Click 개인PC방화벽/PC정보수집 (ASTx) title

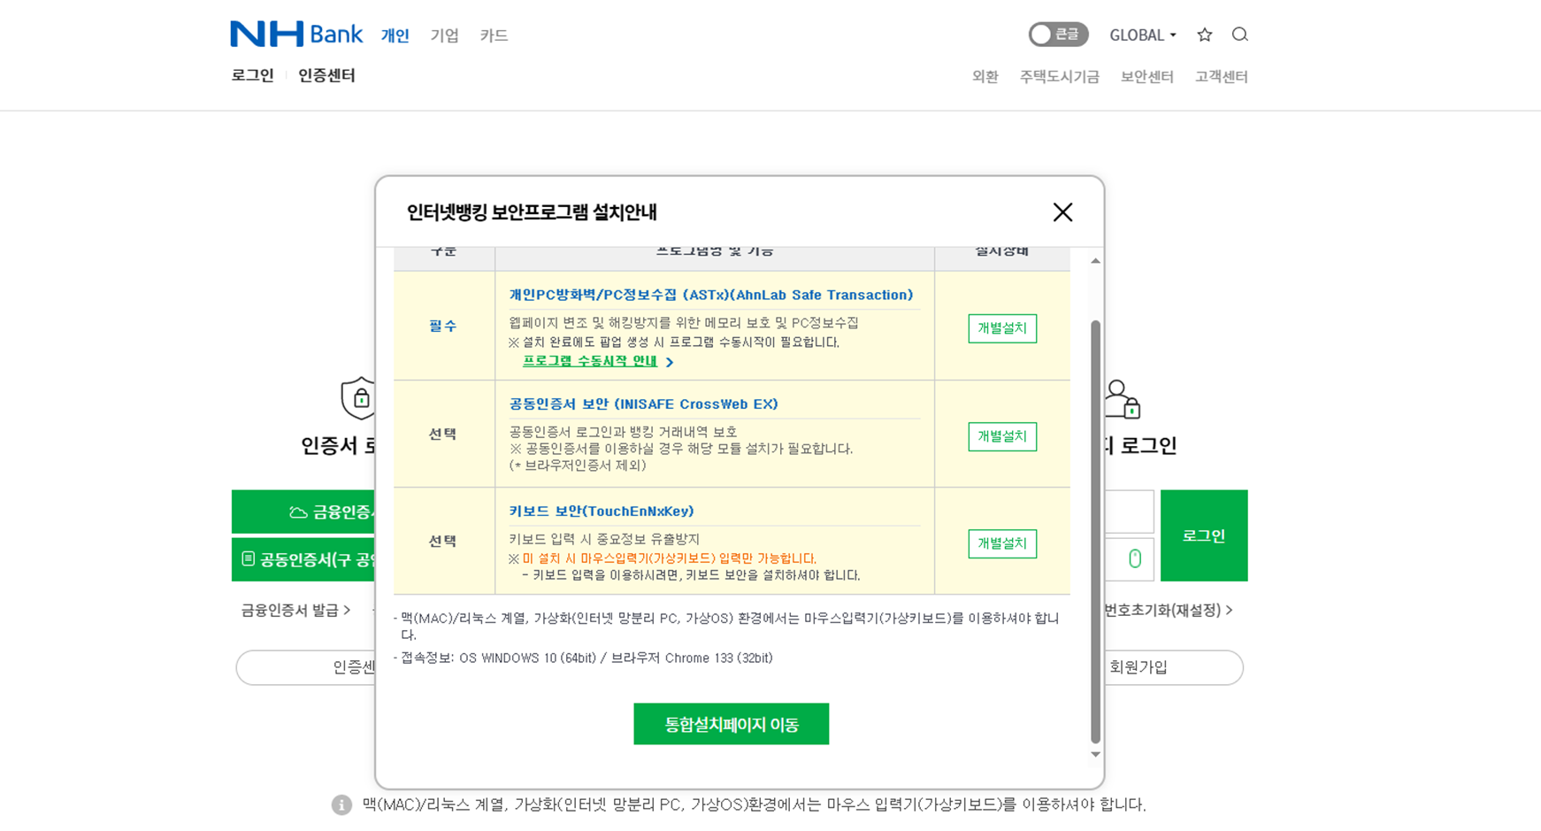coord(710,295)
